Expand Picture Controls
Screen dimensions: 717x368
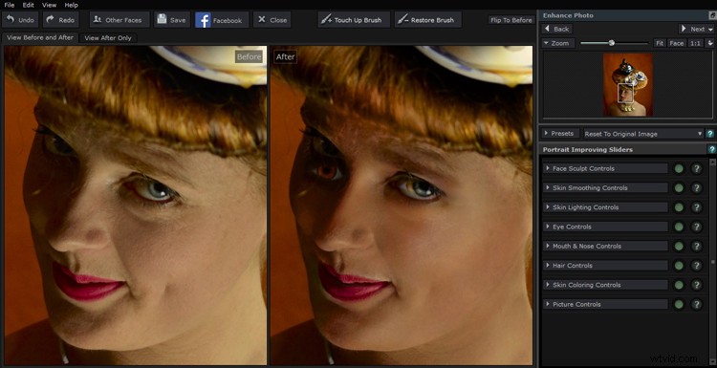pyautogui.click(x=605, y=304)
